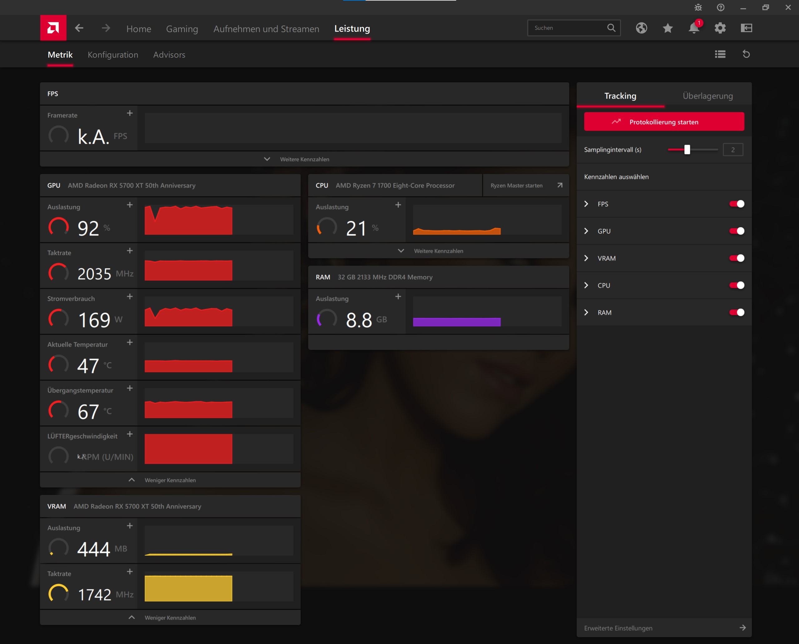Click the search magnifier icon
799x644 pixels.
coord(611,28)
